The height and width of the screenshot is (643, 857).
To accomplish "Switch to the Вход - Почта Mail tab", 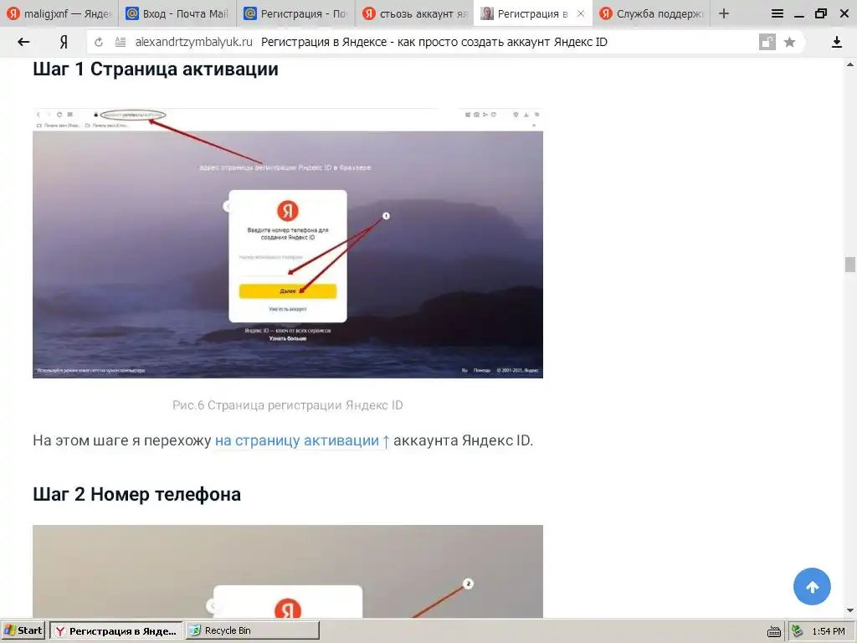I will [177, 13].
